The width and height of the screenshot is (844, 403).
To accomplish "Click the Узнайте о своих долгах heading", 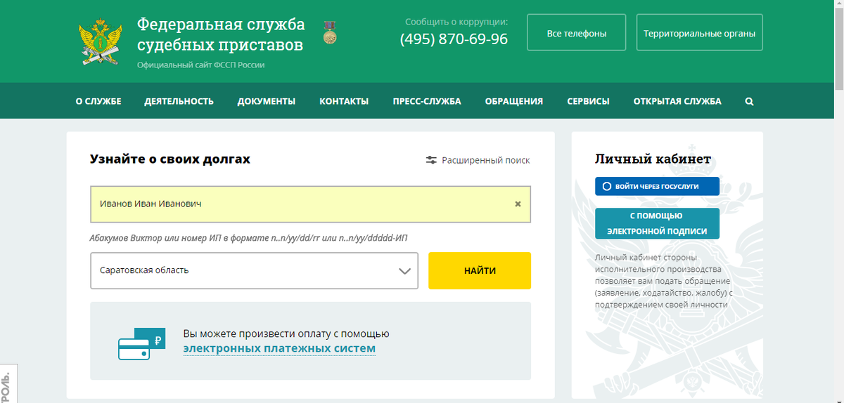I will pos(170,159).
